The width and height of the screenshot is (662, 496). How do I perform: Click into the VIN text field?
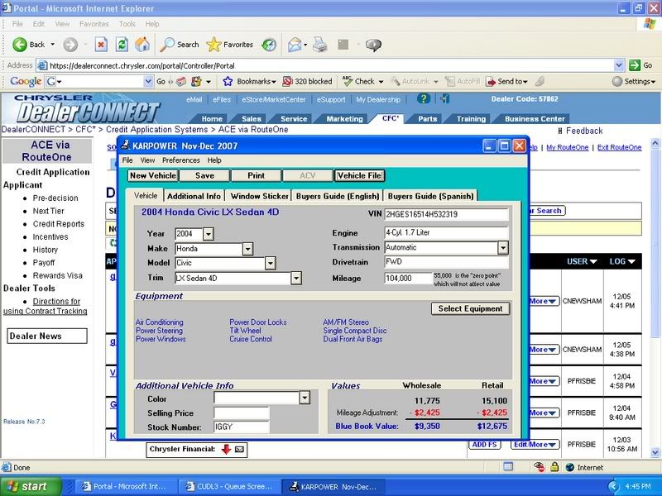point(445,215)
